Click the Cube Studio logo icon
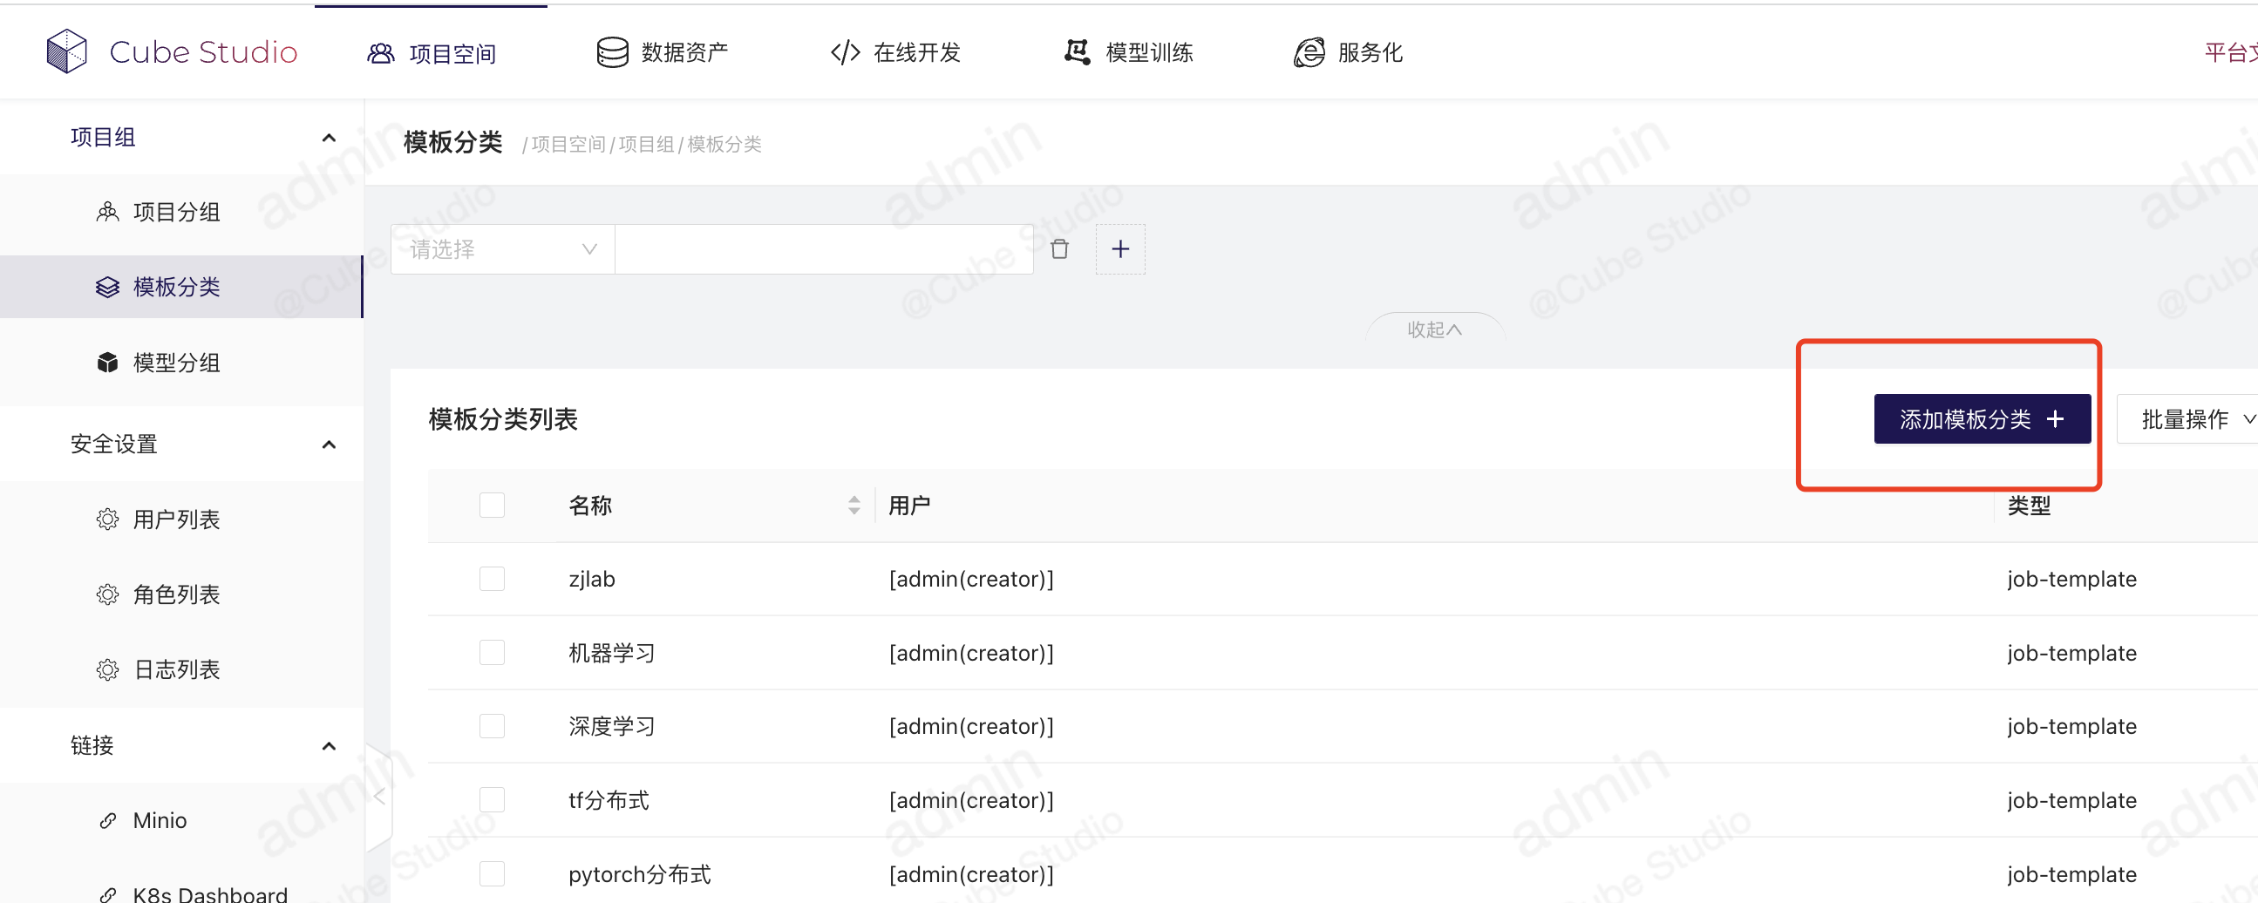This screenshot has width=2258, height=903. click(x=66, y=51)
